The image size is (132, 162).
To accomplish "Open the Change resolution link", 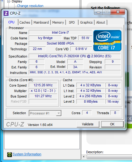I will click(30, 6).
